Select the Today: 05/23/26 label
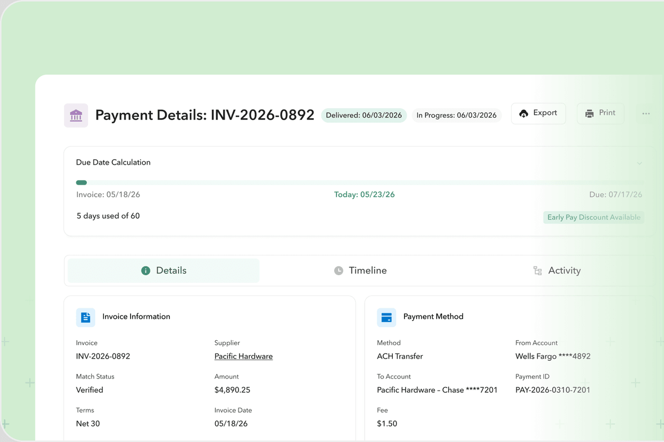664x442 pixels. (364, 194)
